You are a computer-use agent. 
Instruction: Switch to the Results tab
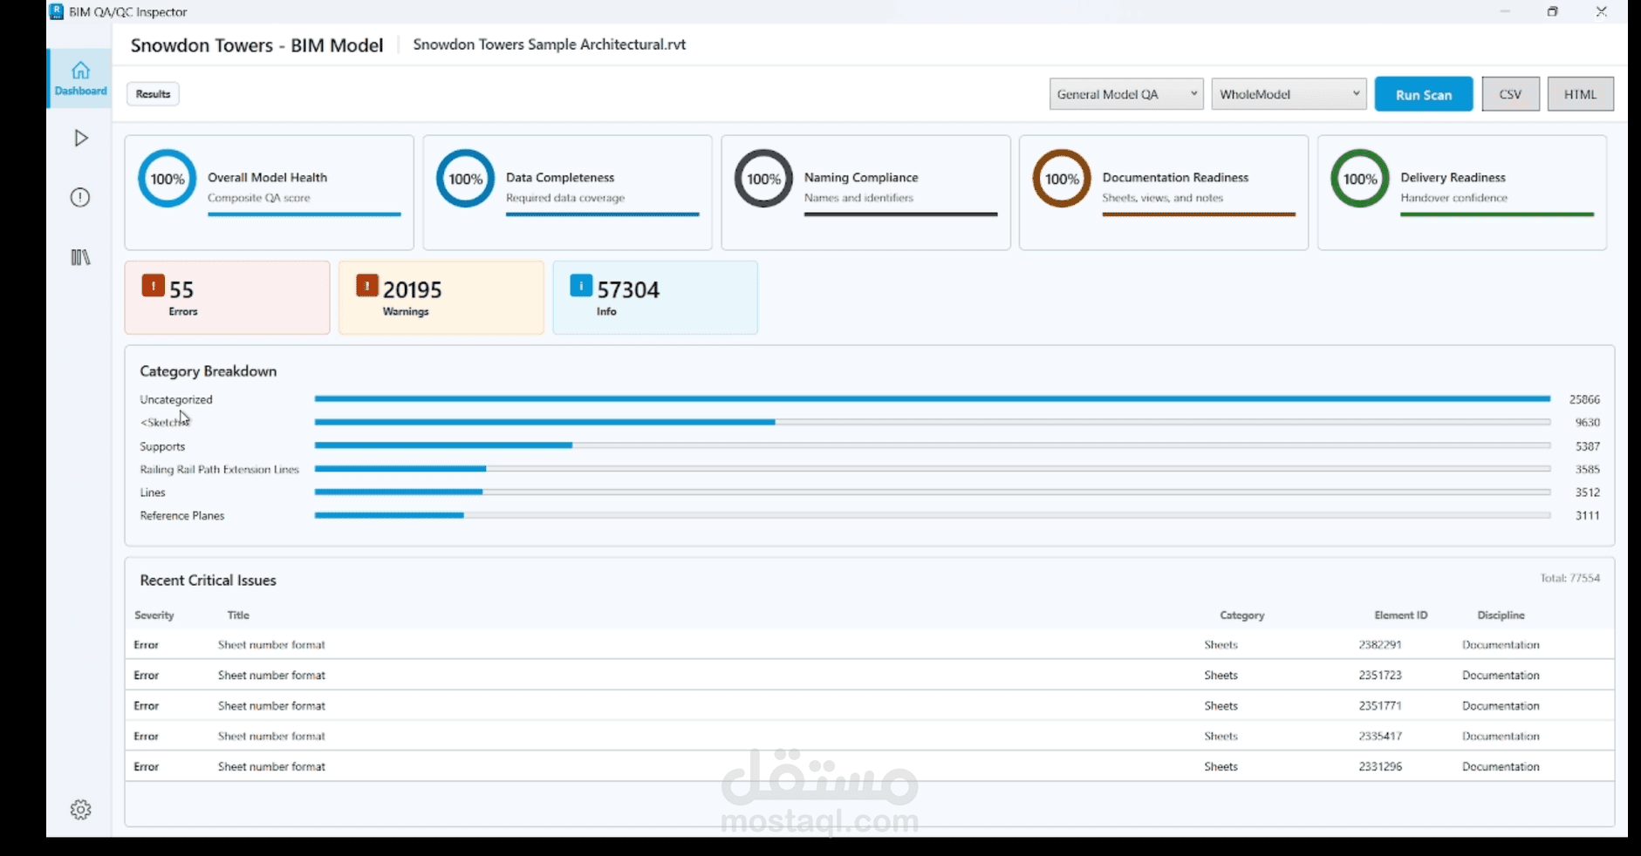coord(153,94)
